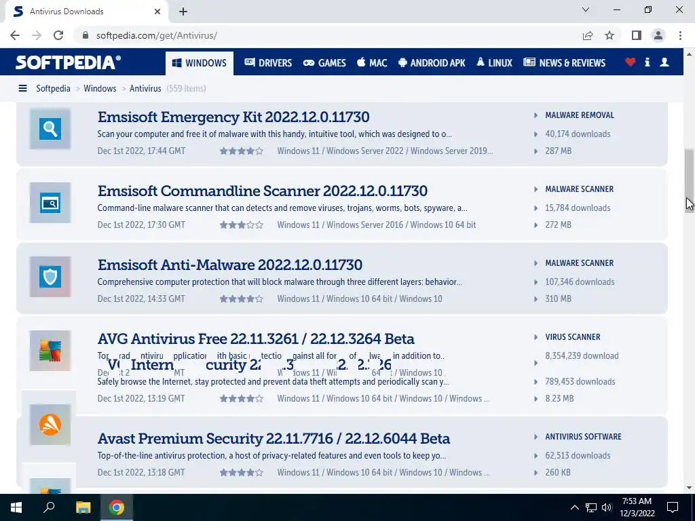Select the Windows tab
Viewport: 695px width, 521px height.
point(200,63)
